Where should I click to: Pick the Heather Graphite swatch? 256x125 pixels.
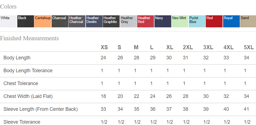pos(111,21)
